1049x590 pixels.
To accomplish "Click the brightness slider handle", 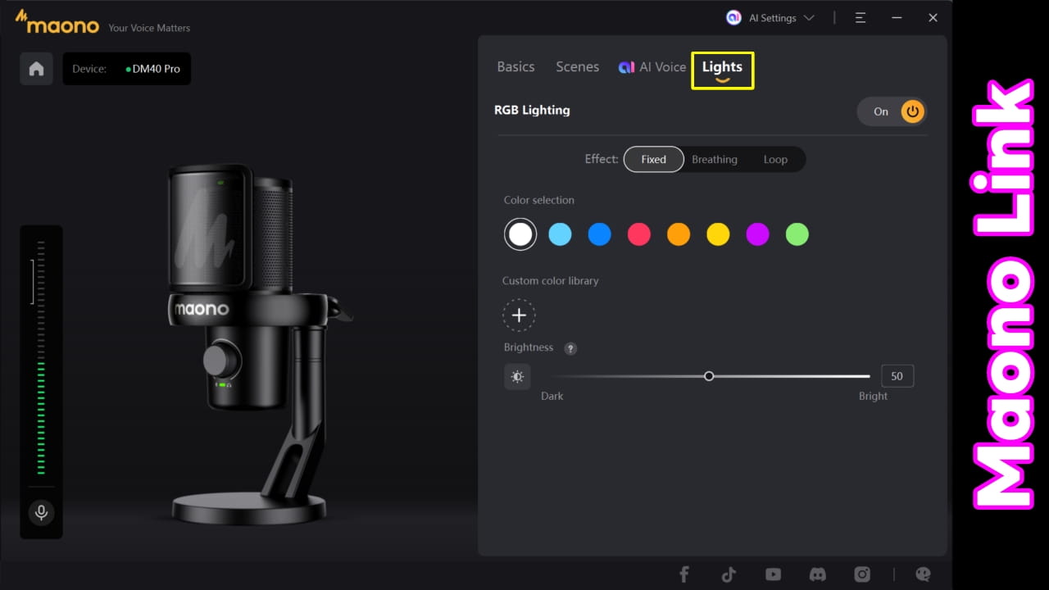I will pos(709,376).
